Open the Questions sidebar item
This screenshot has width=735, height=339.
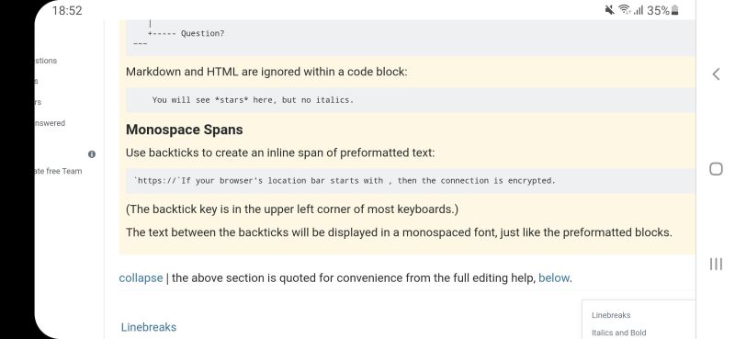(46, 61)
